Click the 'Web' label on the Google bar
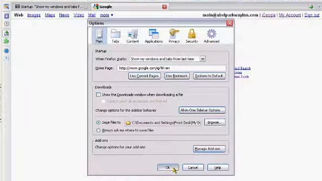The image size is (322, 181). pyautogui.click(x=19, y=15)
